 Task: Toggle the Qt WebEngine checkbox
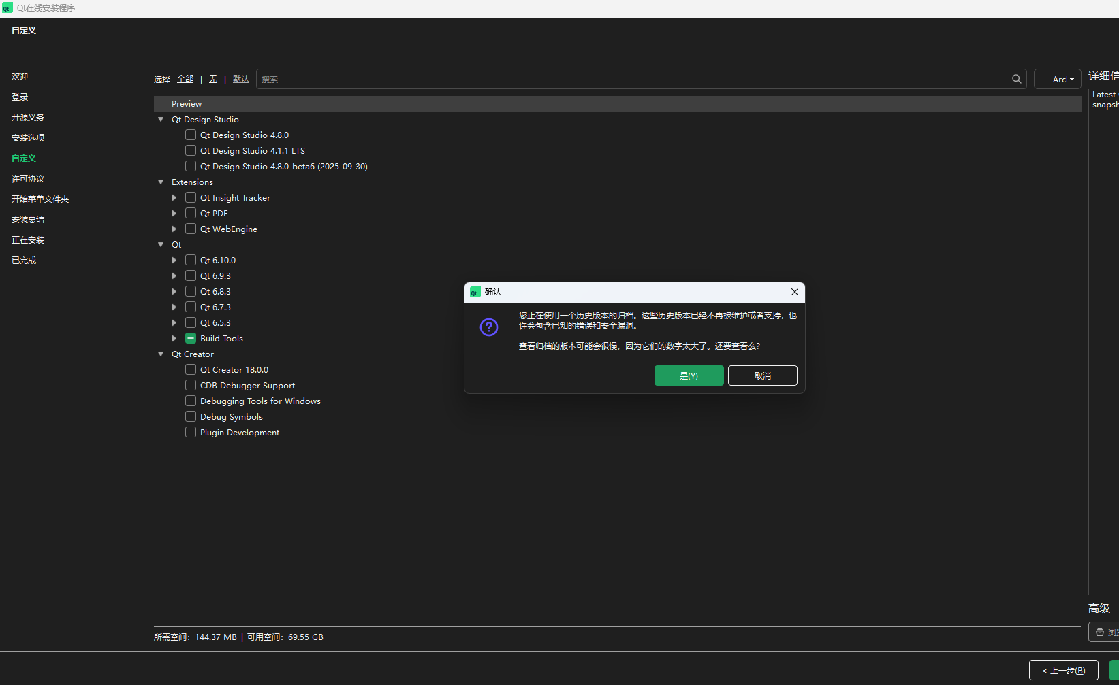pyautogui.click(x=191, y=229)
